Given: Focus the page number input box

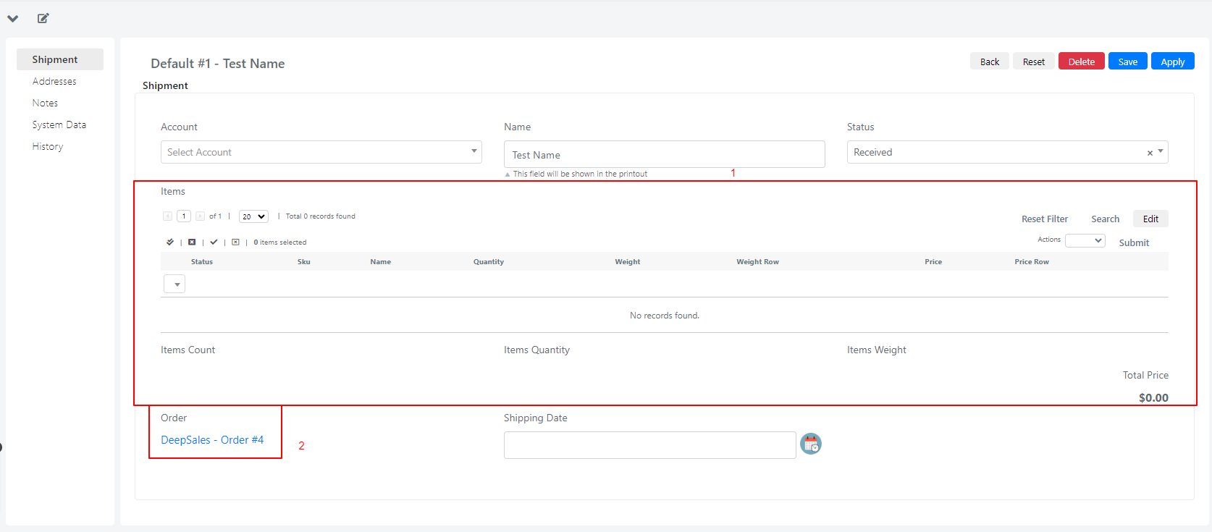Looking at the screenshot, I should click(x=184, y=216).
